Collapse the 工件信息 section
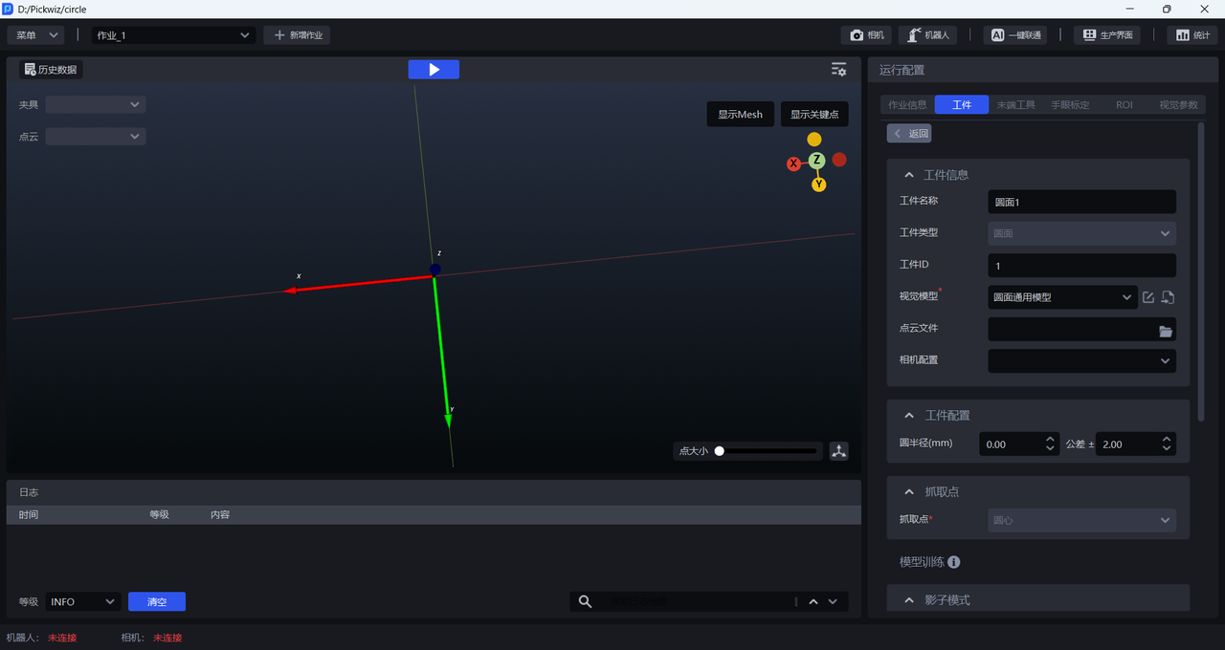Image resolution: width=1225 pixels, height=650 pixels. pyautogui.click(x=909, y=175)
